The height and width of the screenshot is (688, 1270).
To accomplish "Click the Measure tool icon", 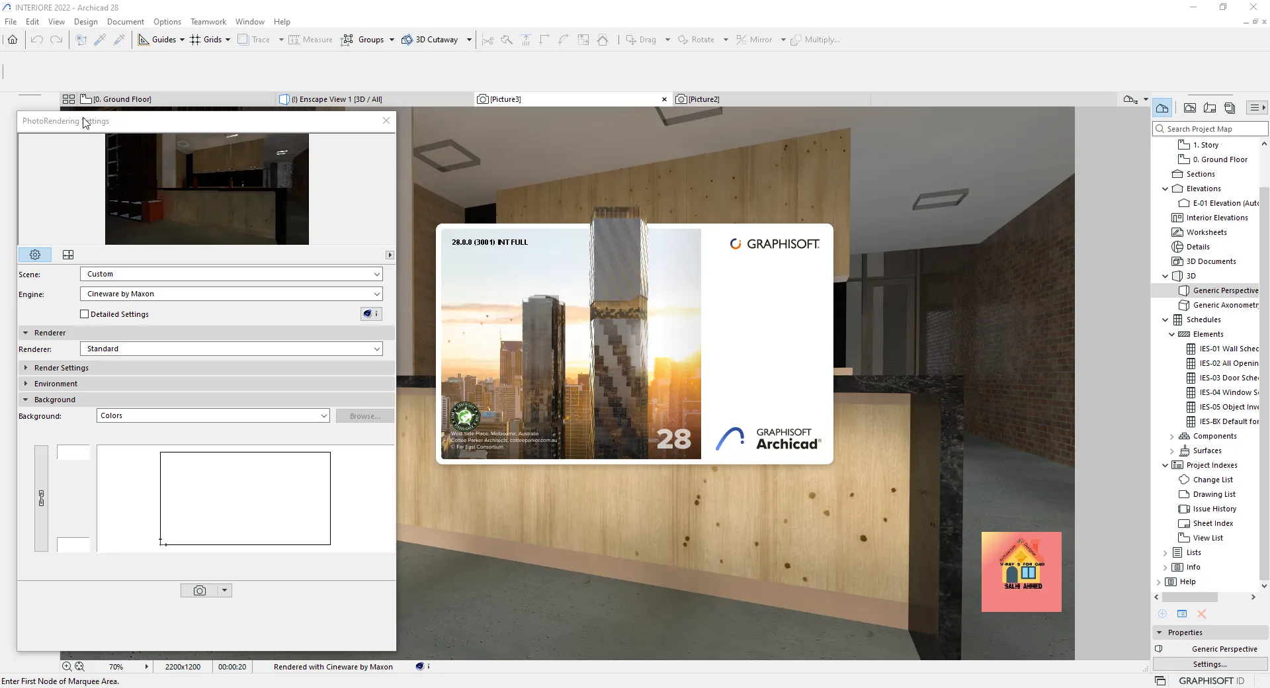I will (x=294, y=40).
